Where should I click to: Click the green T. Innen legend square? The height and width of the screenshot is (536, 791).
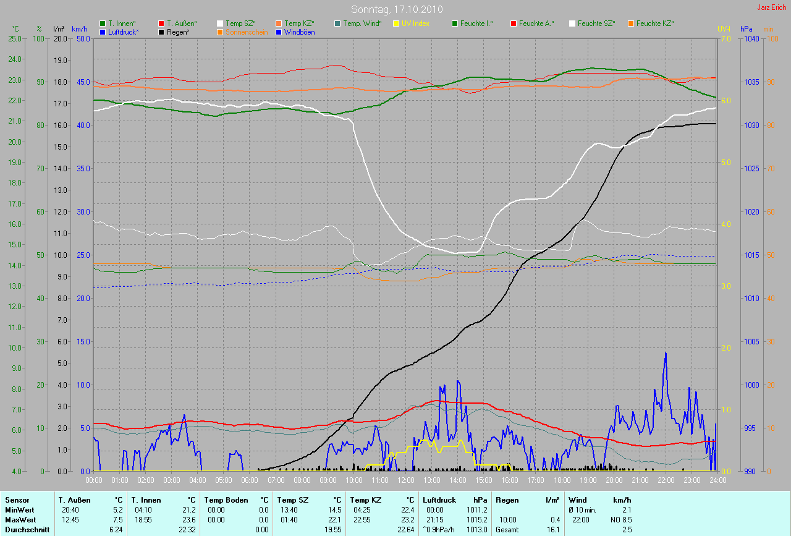pyautogui.click(x=103, y=23)
